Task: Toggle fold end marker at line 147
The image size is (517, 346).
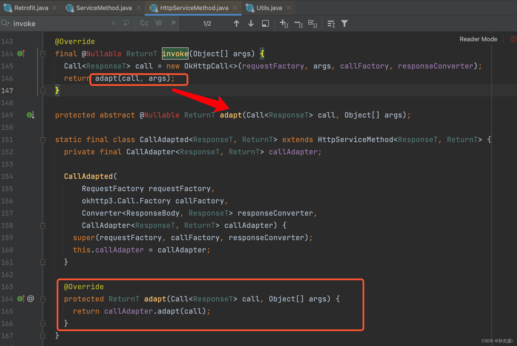Action: 43,90
